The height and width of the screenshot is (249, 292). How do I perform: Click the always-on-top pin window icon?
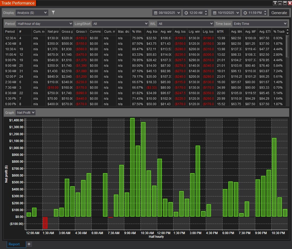coord(275,3)
